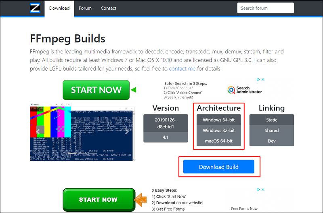Focus the Search forum field
The image size is (323, 213).
(265, 8)
